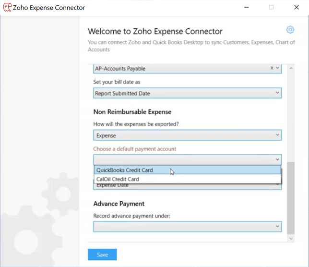Click the scrollbar up arrow

pos(290,68)
